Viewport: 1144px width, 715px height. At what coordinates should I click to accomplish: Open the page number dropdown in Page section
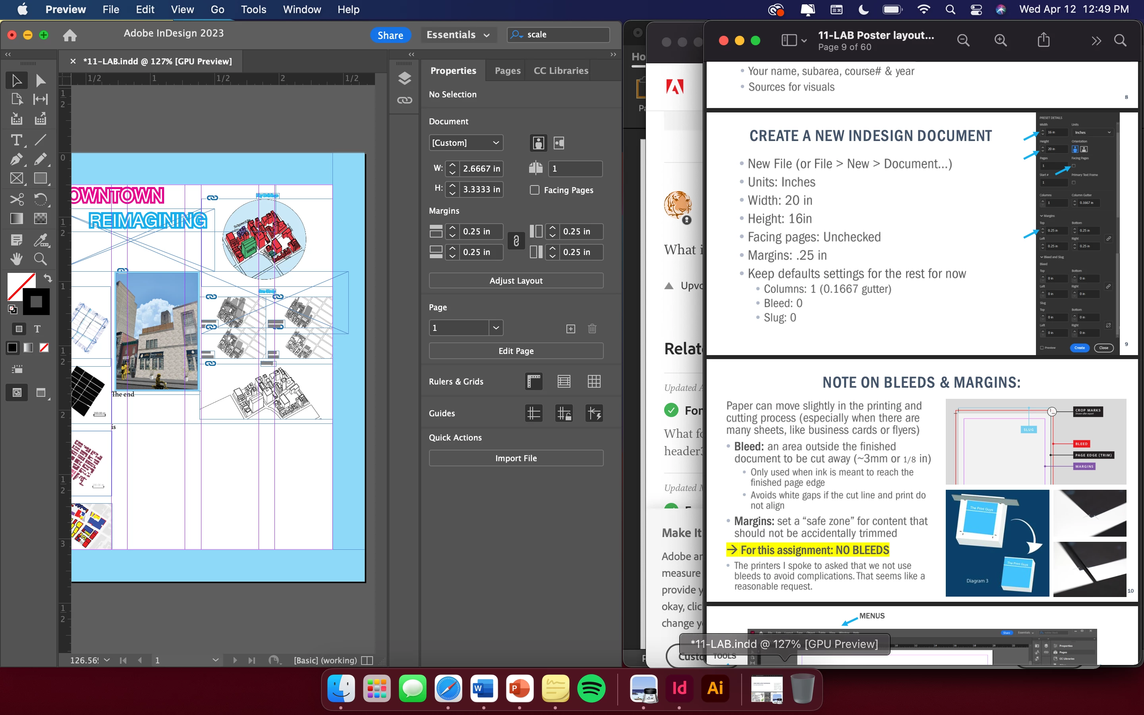point(495,328)
